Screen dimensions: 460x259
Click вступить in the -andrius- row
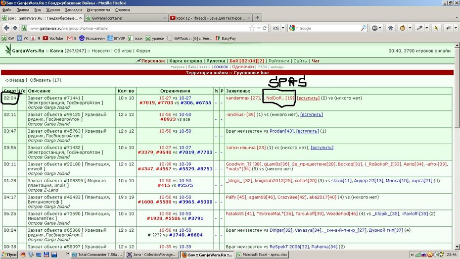[312, 114]
